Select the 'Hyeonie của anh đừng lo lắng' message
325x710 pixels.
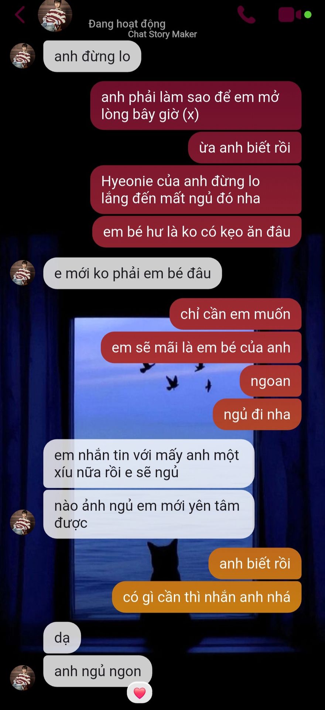tap(196, 190)
